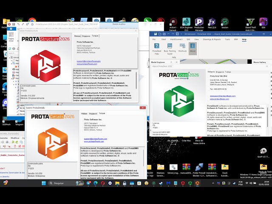Click the Windows Start button on taskbar
This screenshot has width=272, height=204.
(44, 183)
